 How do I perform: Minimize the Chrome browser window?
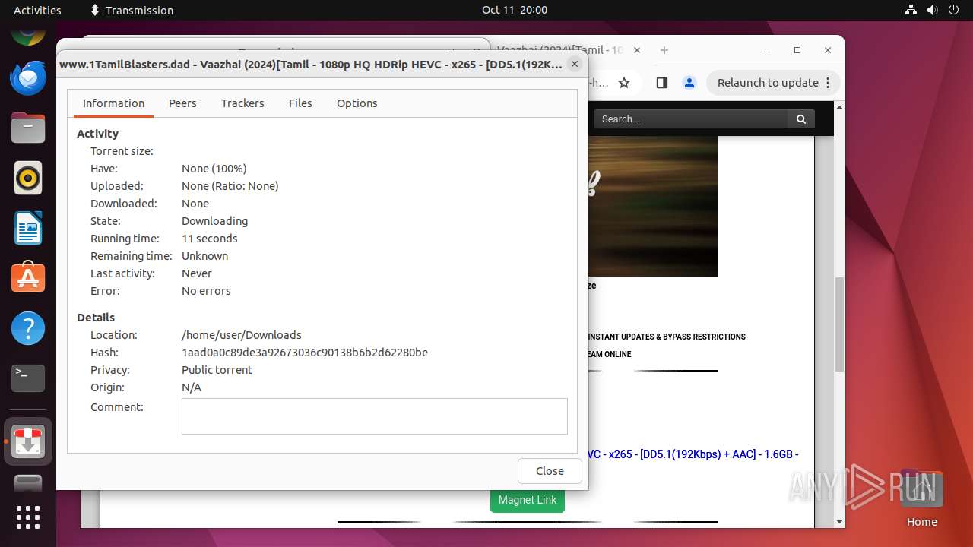(x=767, y=50)
